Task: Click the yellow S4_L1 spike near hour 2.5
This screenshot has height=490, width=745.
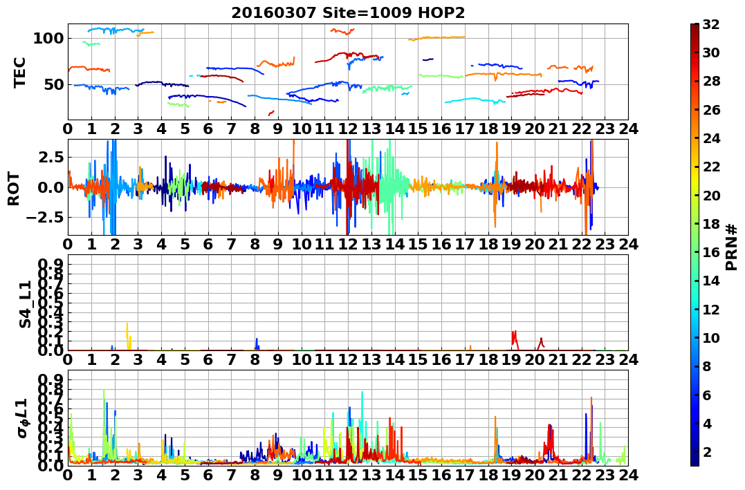Action: click(x=128, y=336)
